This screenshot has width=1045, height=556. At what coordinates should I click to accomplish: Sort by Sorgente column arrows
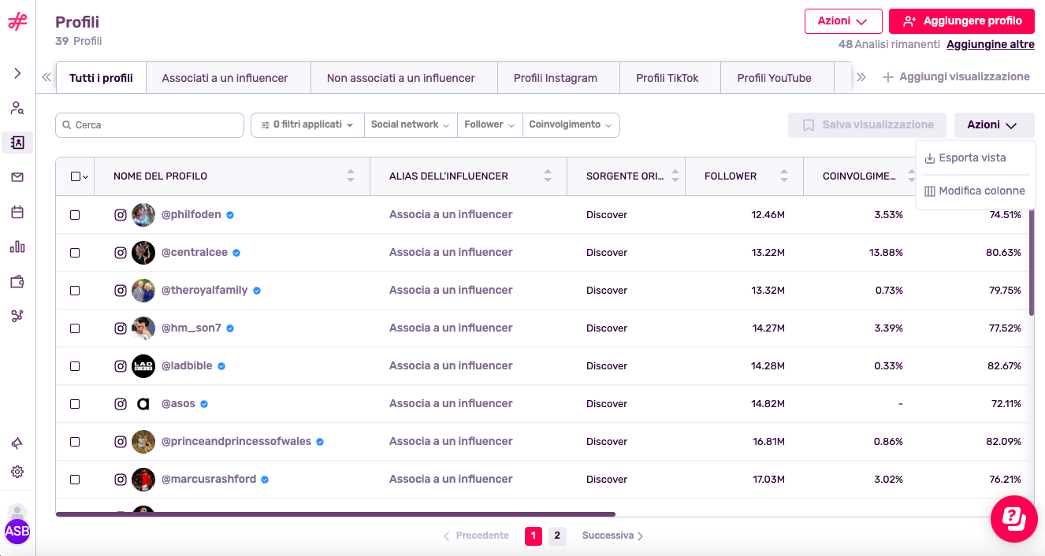(x=675, y=176)
